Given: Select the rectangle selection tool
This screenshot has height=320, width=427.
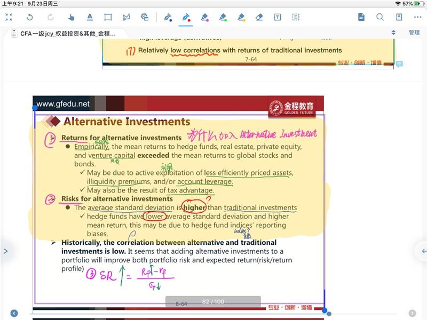Looking at the screenshot, I should pos(108,17).
